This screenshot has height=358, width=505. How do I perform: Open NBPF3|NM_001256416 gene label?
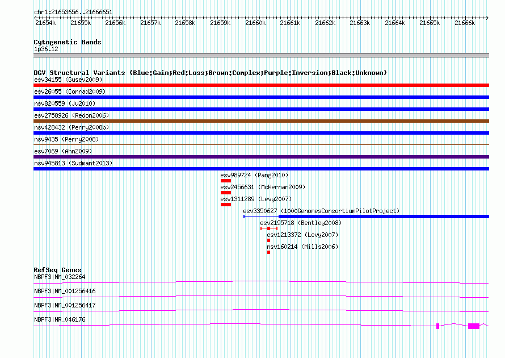[x=65, y=292]
